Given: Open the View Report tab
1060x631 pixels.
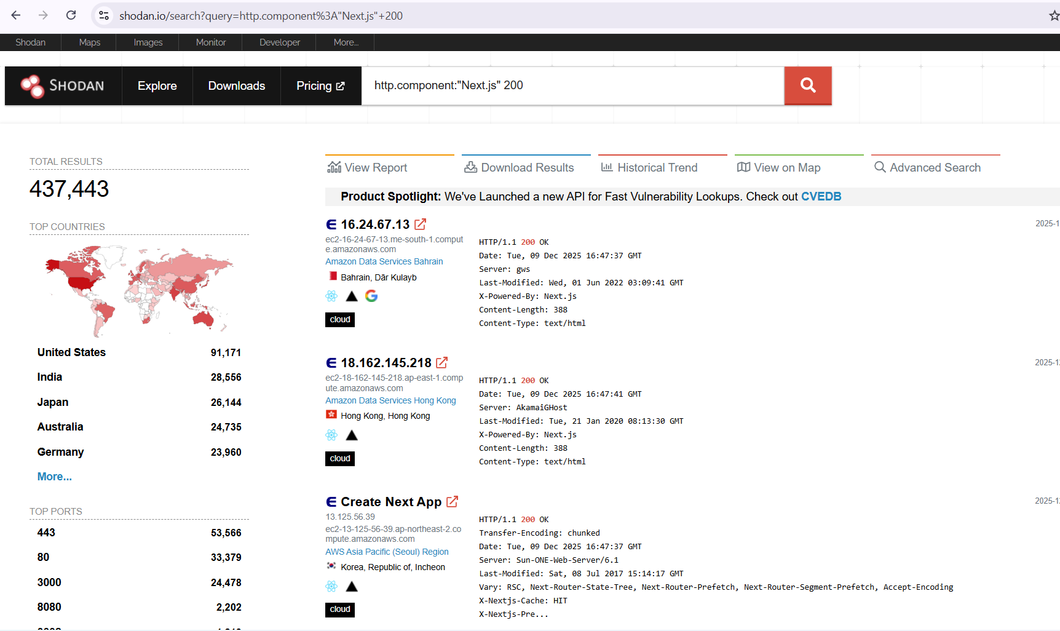Looking at the screenshot, I should (390, 167).
